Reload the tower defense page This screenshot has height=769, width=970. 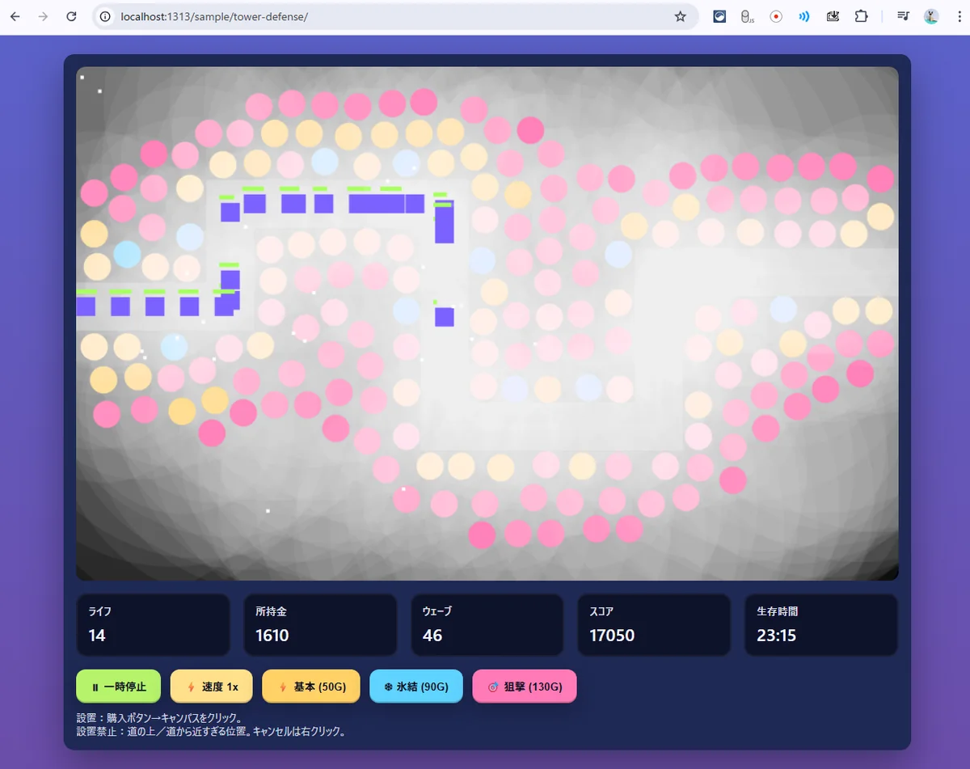[71, 16]
